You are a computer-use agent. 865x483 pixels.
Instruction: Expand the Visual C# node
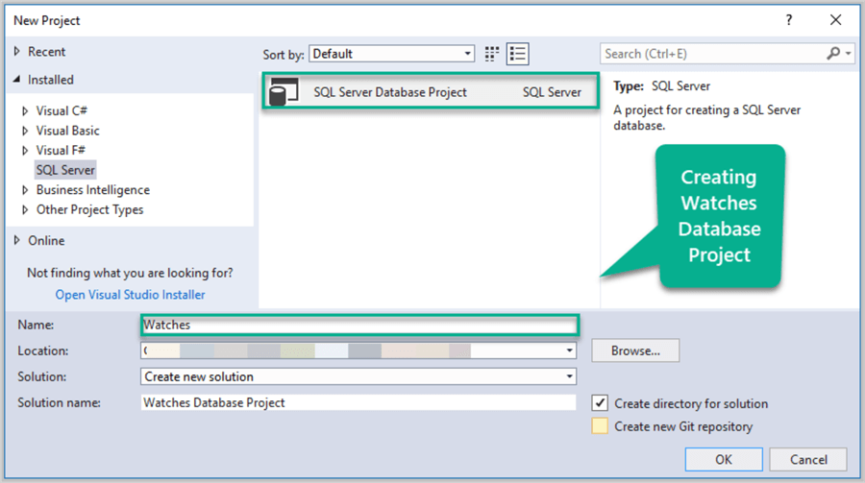(x=25, y=110)
